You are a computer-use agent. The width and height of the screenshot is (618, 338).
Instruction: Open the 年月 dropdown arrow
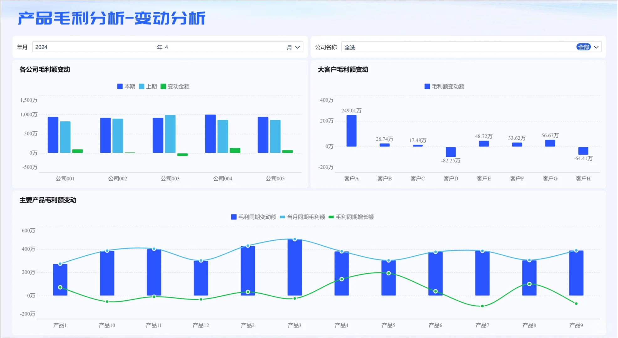tap(297, 47)
